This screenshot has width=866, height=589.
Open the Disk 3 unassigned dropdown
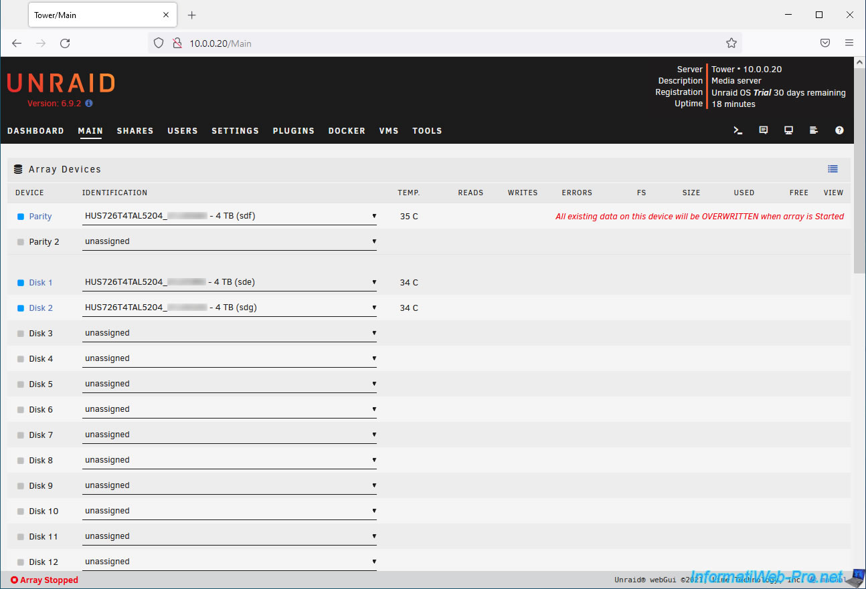pos(229,333)
